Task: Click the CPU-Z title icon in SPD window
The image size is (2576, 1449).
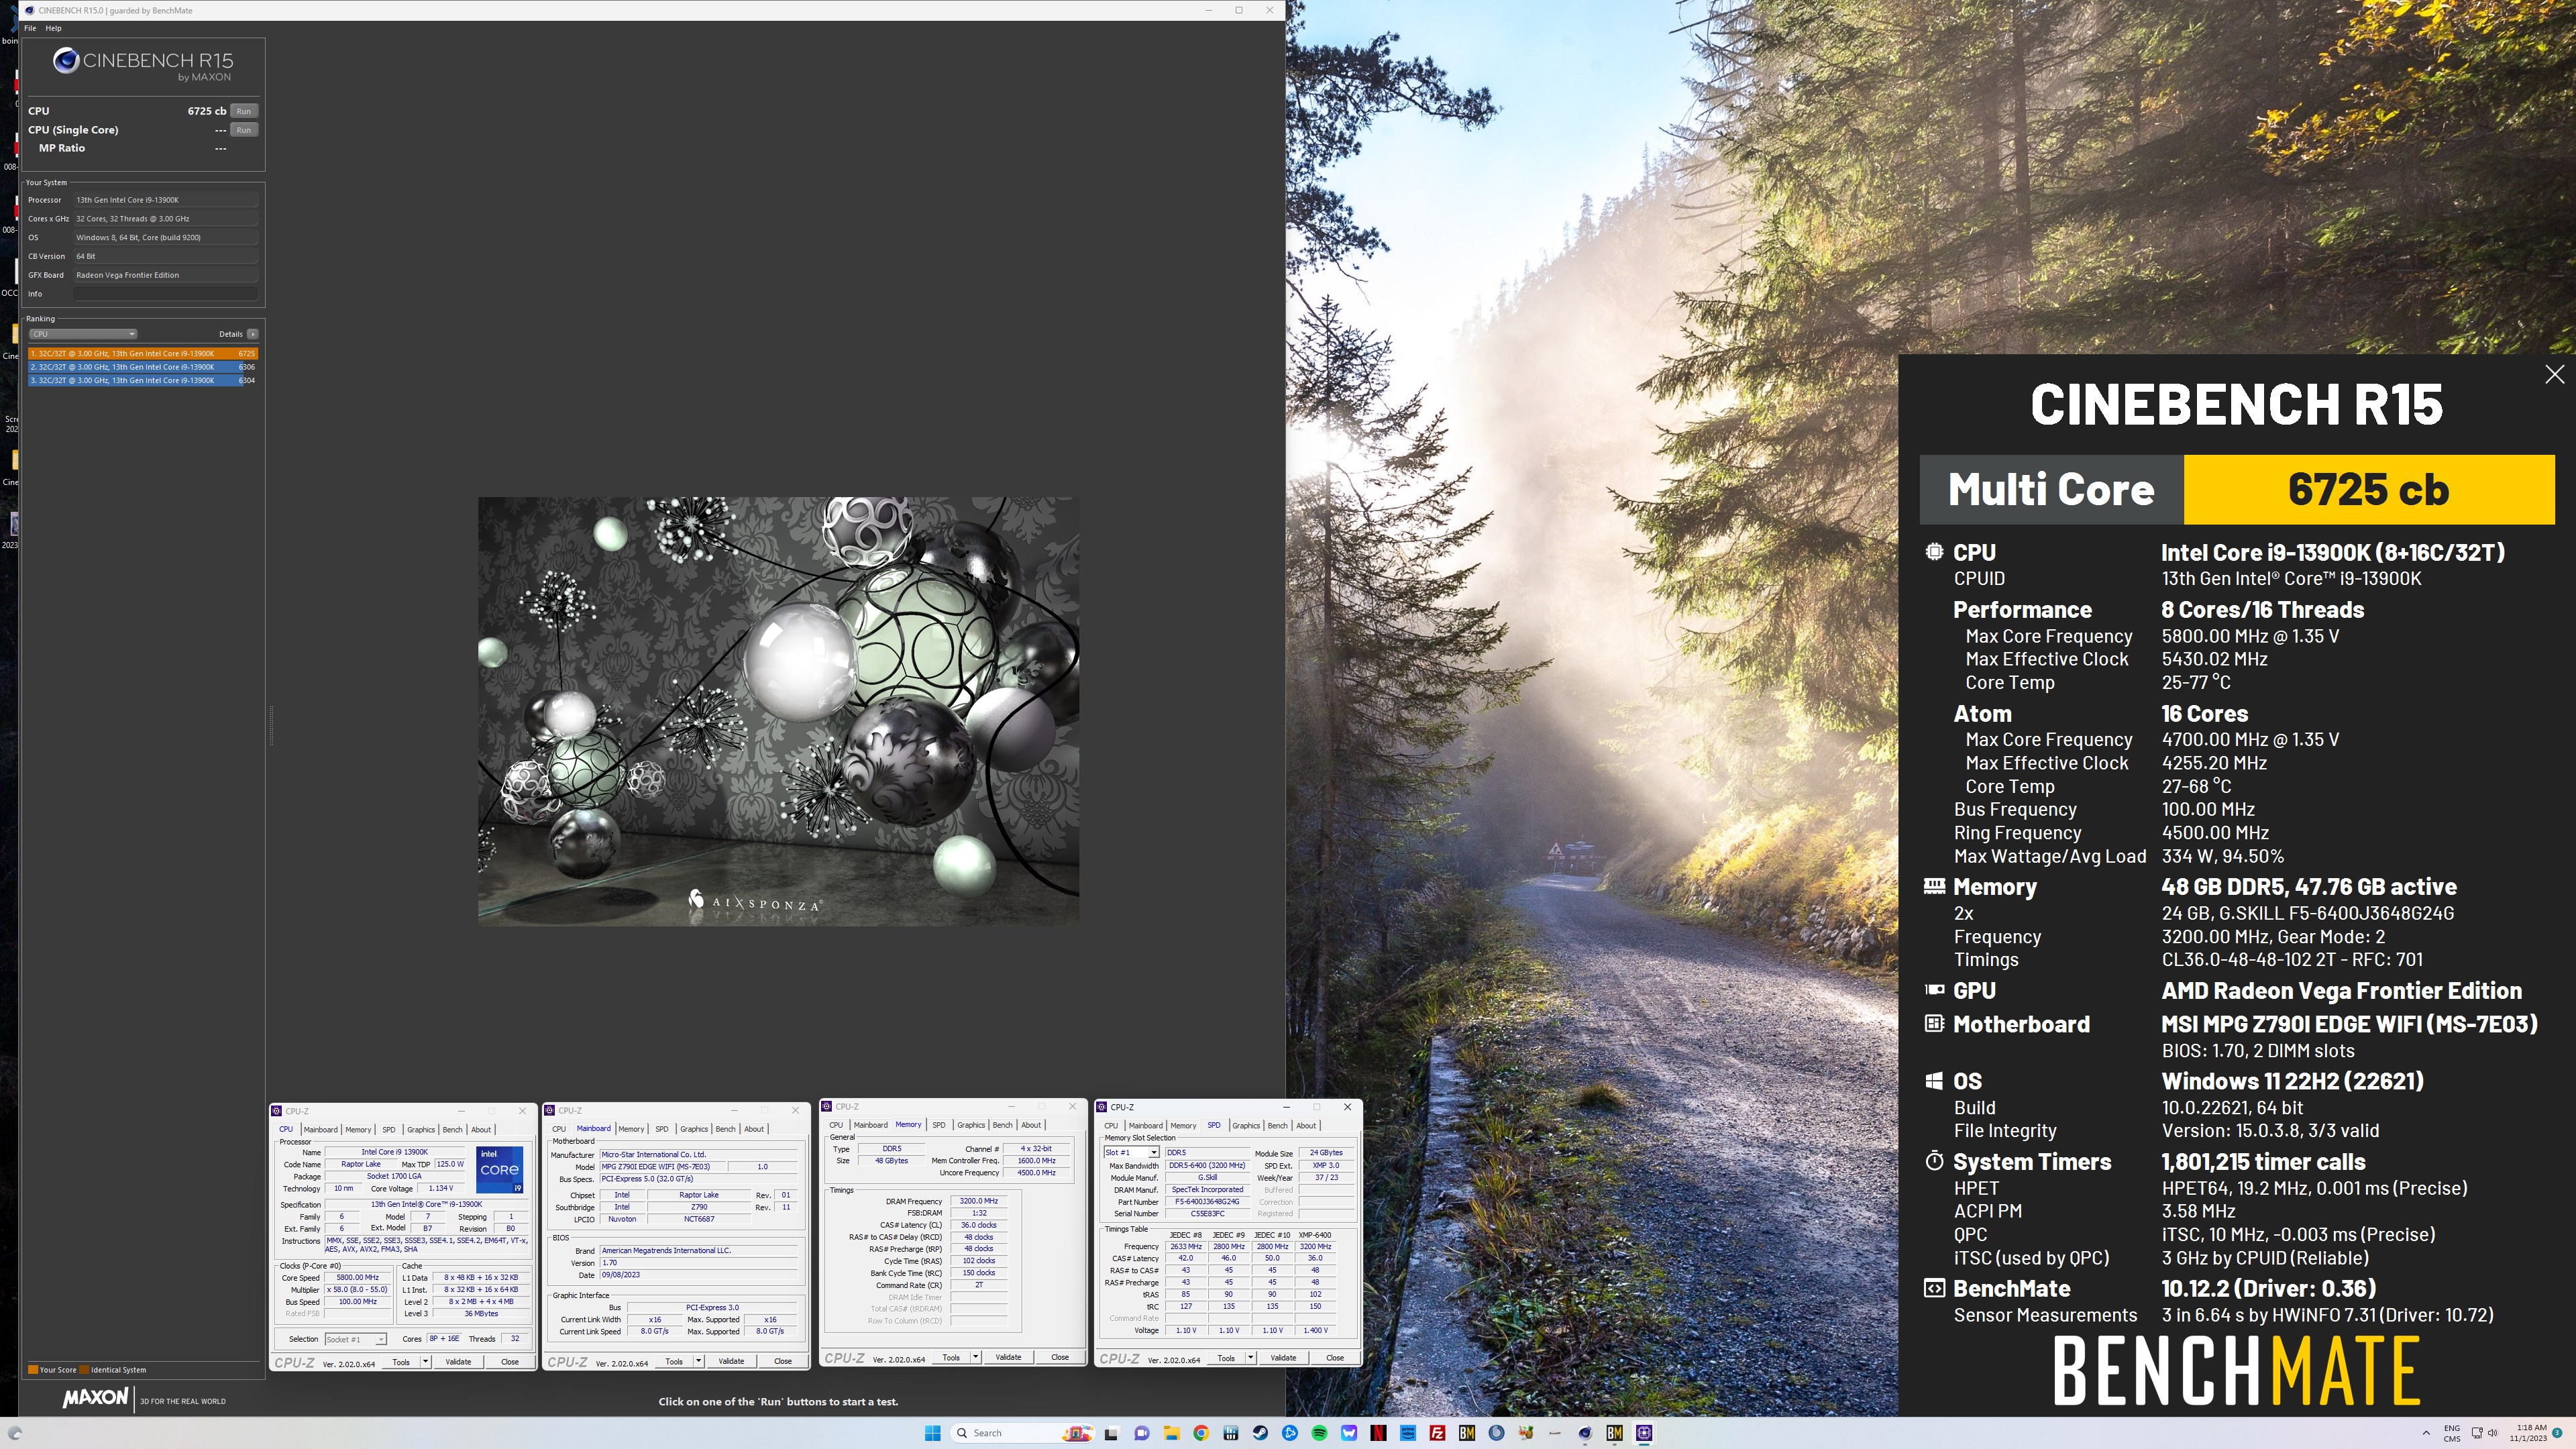Action: click(1102, 1107)
